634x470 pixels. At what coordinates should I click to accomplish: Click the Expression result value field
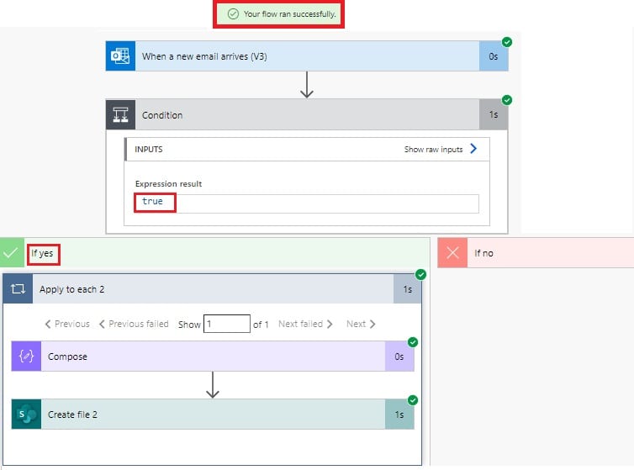click(307, 203)
